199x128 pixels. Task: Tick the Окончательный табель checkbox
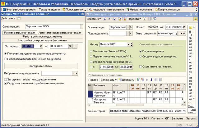141,66
